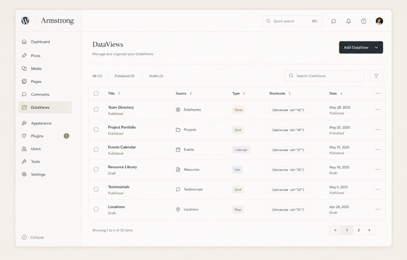This screenshot has width=407, height=260.
Task: Click the Appearance brush icon
Action: click(x=24, y=123)
